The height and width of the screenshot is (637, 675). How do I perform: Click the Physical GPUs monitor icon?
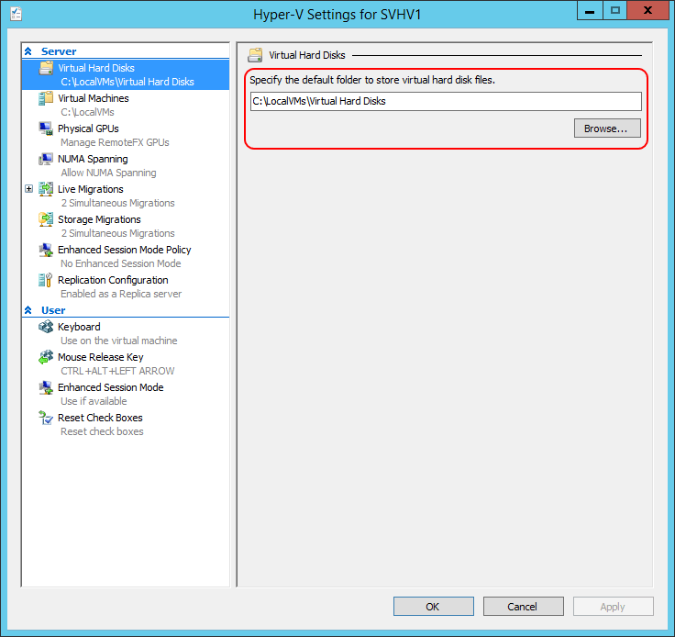tap(46, 129)
